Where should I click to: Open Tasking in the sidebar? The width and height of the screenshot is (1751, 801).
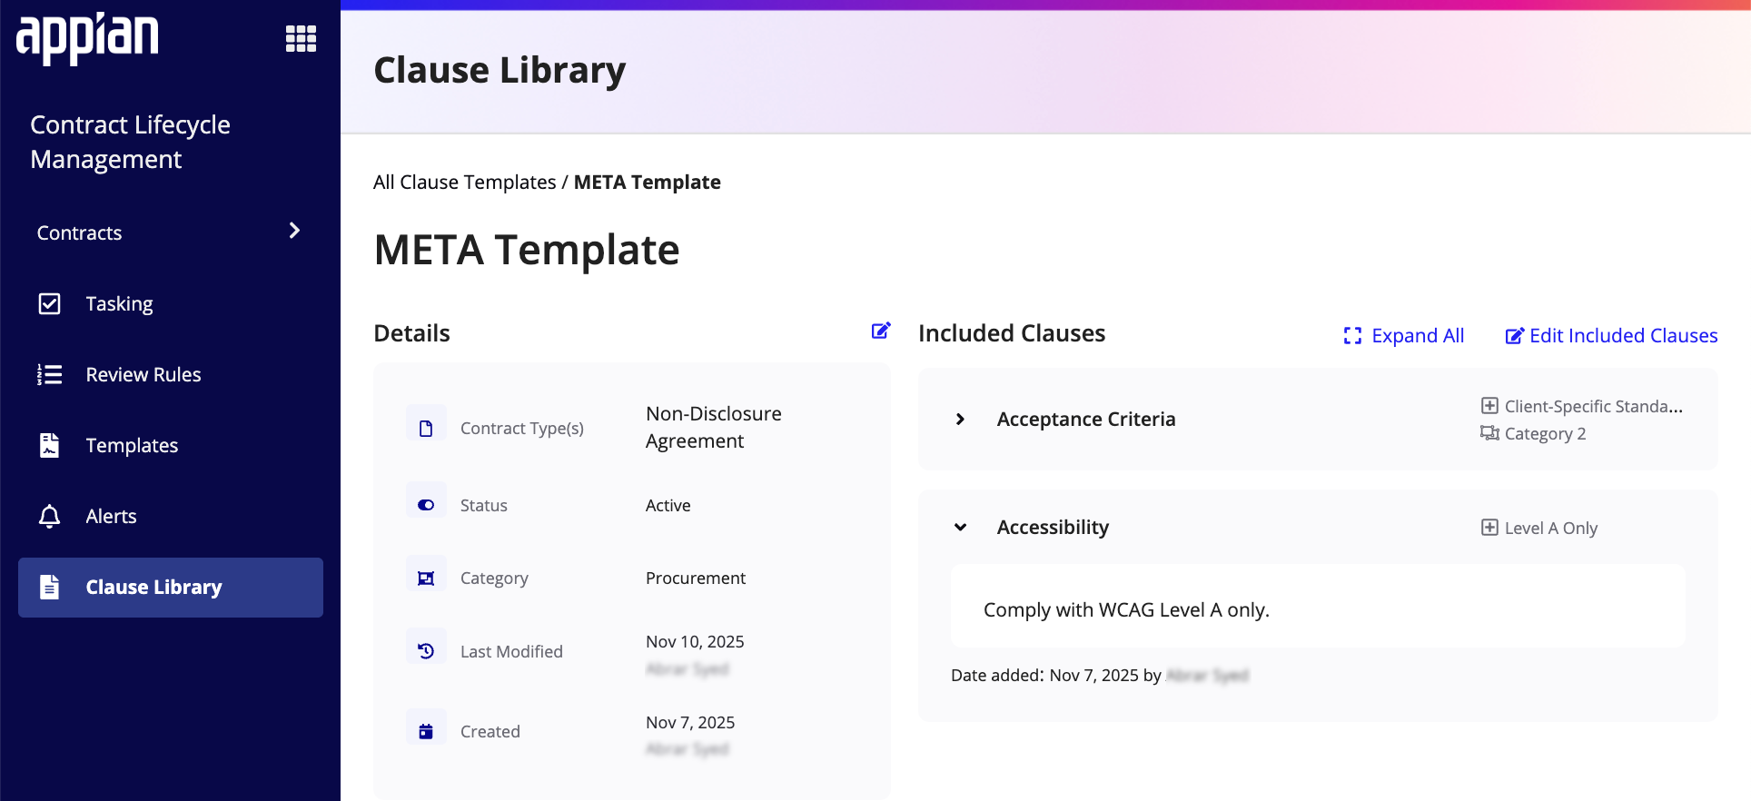click(x=171, y=303)
